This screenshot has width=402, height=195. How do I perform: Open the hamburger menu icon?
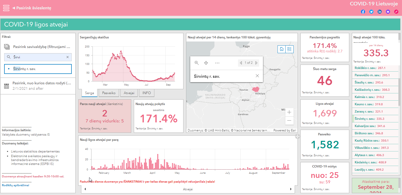[6, 8]
